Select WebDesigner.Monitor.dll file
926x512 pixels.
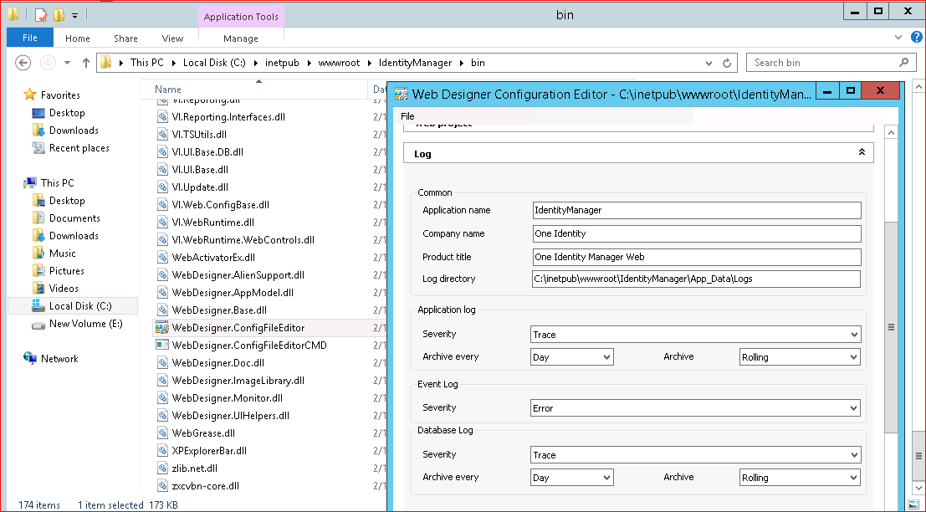click(x=228, y=398)
